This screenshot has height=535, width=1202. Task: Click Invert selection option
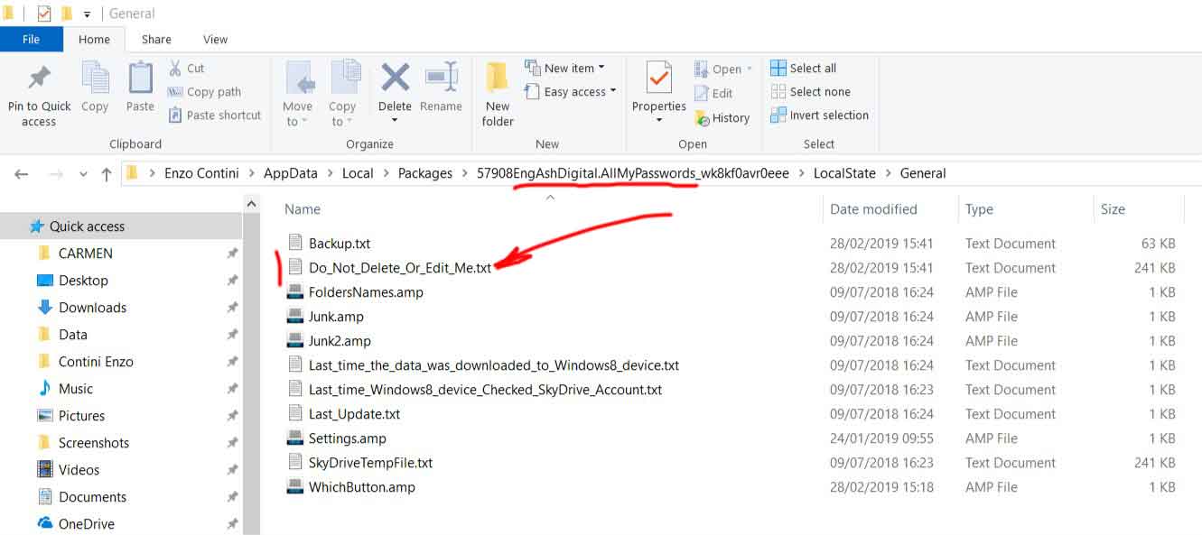tap(819, 115)
